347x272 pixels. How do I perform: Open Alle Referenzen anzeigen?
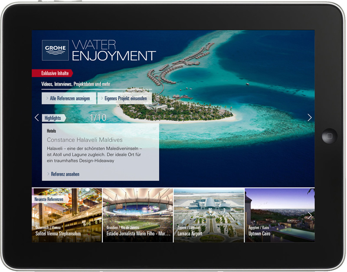(69, 98)
